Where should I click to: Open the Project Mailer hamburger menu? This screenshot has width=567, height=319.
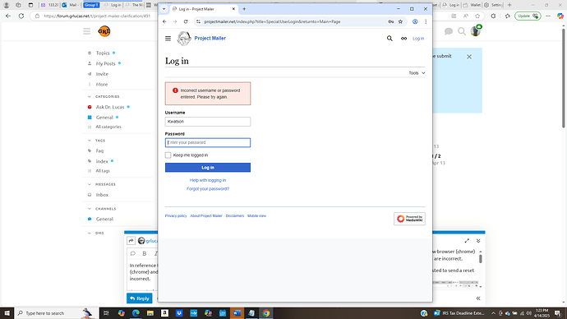[168, 39]
